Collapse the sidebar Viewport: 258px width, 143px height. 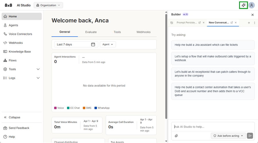21,117
